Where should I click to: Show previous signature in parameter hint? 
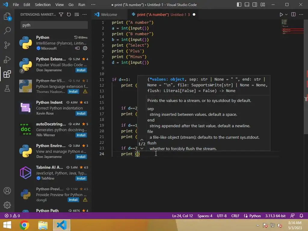pyautogui.click(x=142, y=140)
